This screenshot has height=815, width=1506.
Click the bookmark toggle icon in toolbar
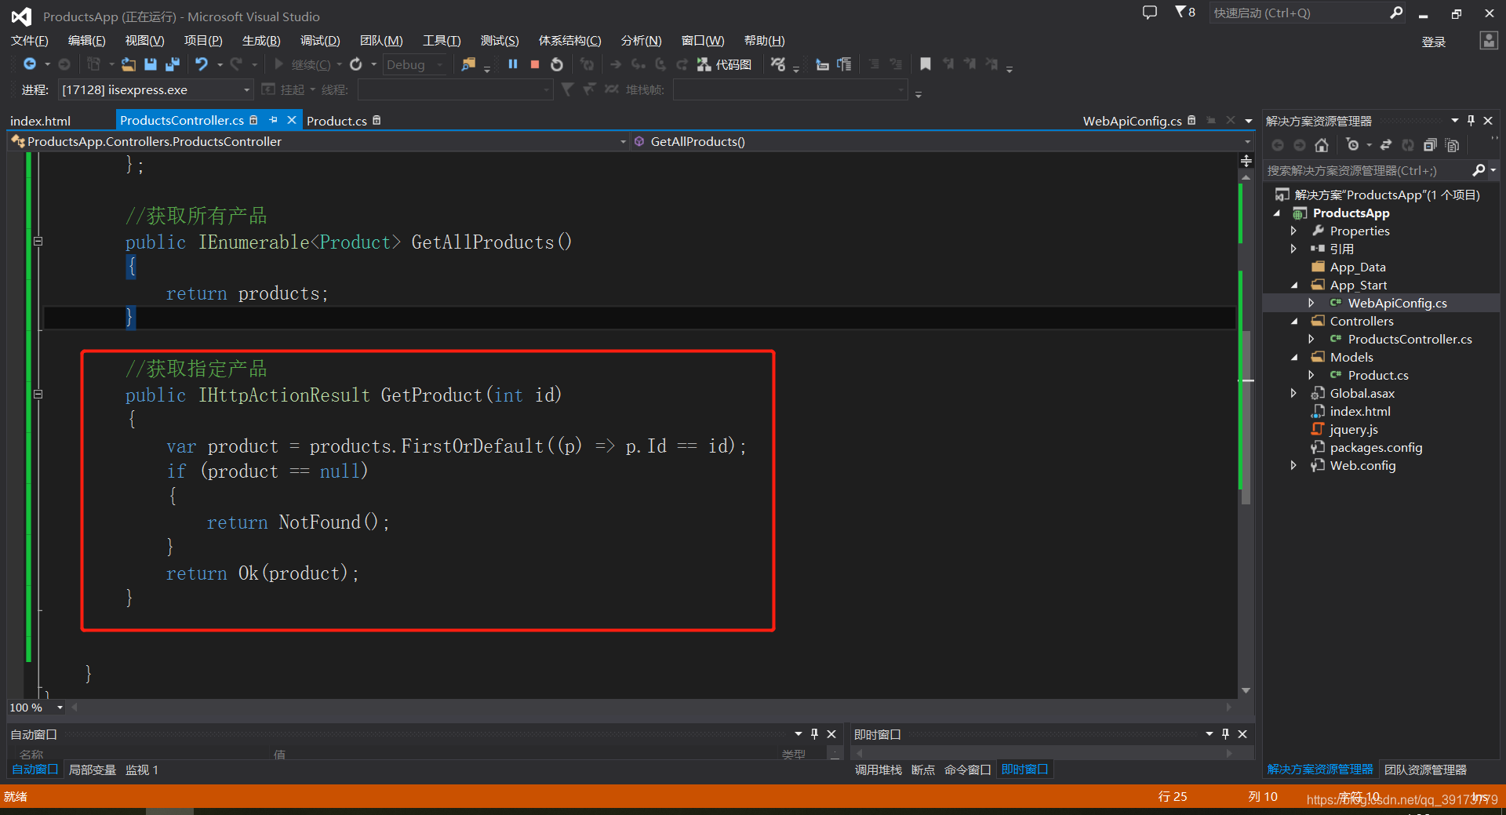pyautogui.click(x=926, y=64)
